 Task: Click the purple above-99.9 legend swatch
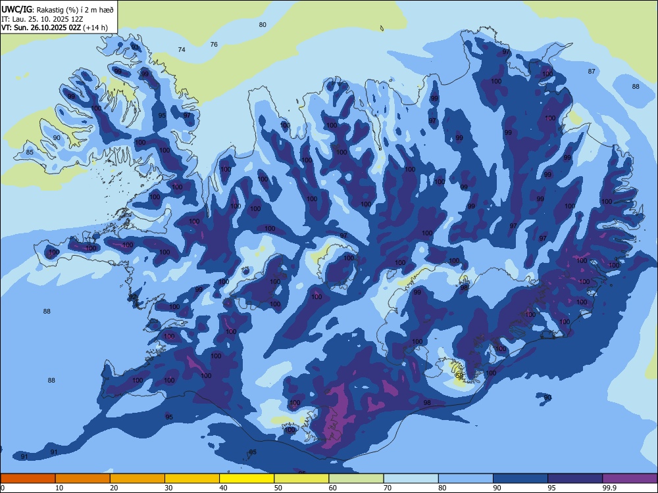[630, 479]
